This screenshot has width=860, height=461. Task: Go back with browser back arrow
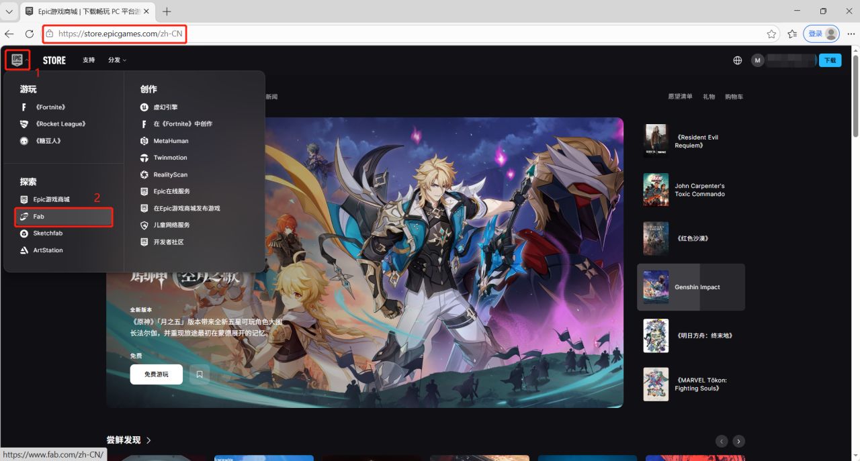(9, 34)
